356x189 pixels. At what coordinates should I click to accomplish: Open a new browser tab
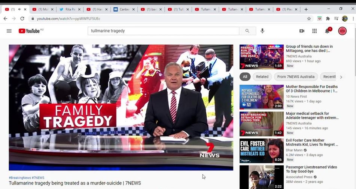coord(306,9)
